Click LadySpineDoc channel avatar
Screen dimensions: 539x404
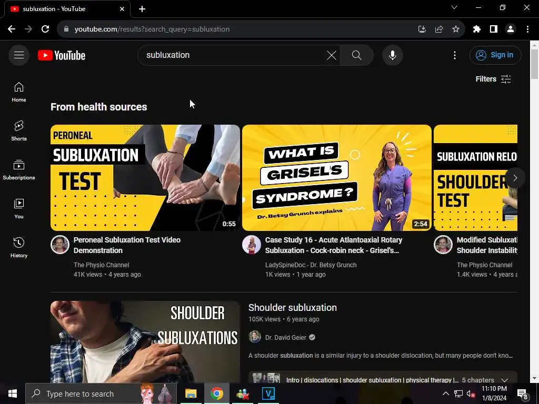click(251, 245)
